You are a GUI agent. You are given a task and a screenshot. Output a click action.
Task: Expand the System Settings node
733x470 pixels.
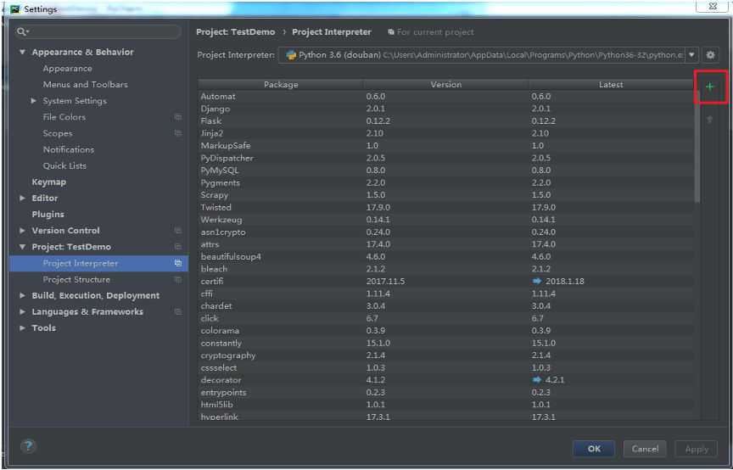tap(34, 101)
